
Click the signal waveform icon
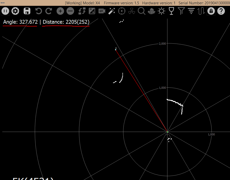201,11
